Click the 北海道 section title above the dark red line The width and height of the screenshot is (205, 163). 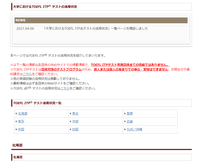coord(17,145)
